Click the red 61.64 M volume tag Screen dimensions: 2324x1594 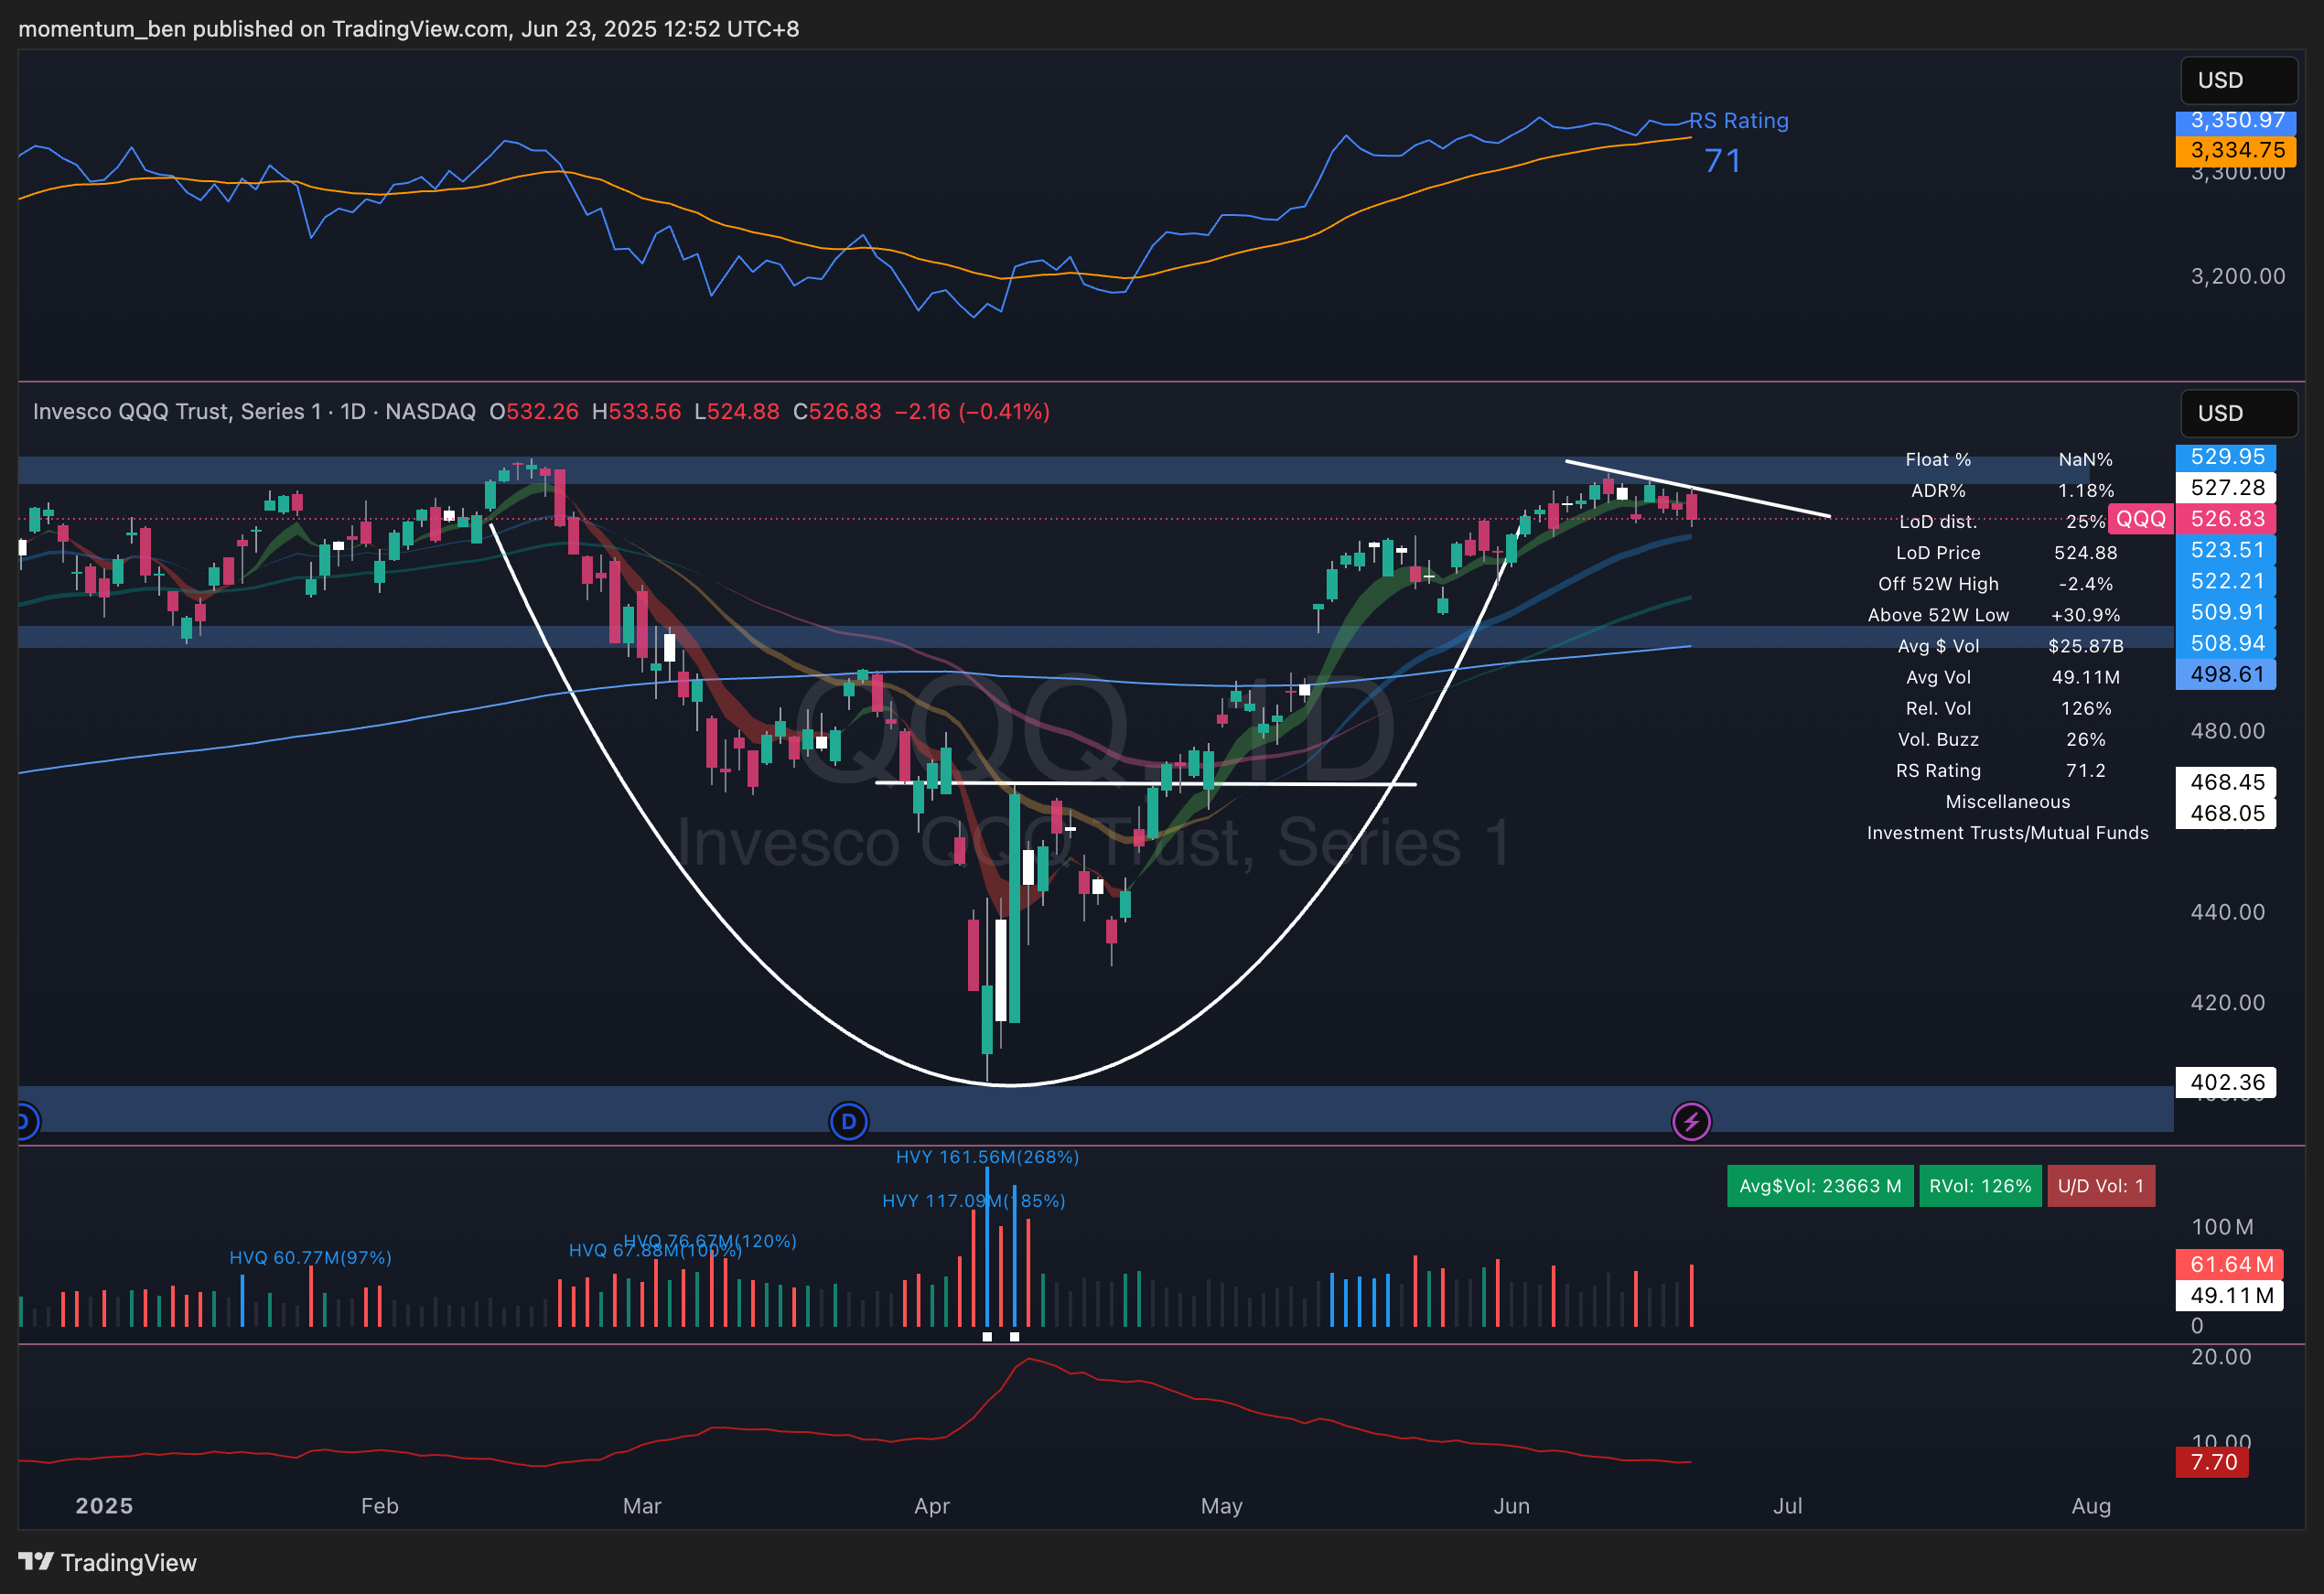click(2230, 1264)
